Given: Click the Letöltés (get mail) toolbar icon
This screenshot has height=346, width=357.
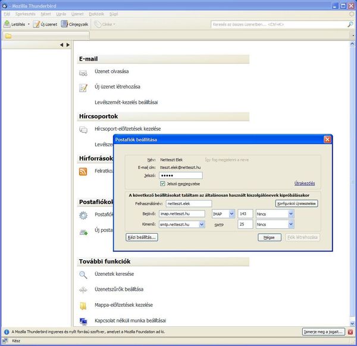Looking at the screenshot, I should (7, 24).
